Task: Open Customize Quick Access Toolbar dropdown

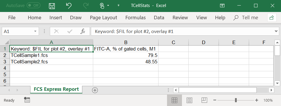Action: [x=118, y=6]
